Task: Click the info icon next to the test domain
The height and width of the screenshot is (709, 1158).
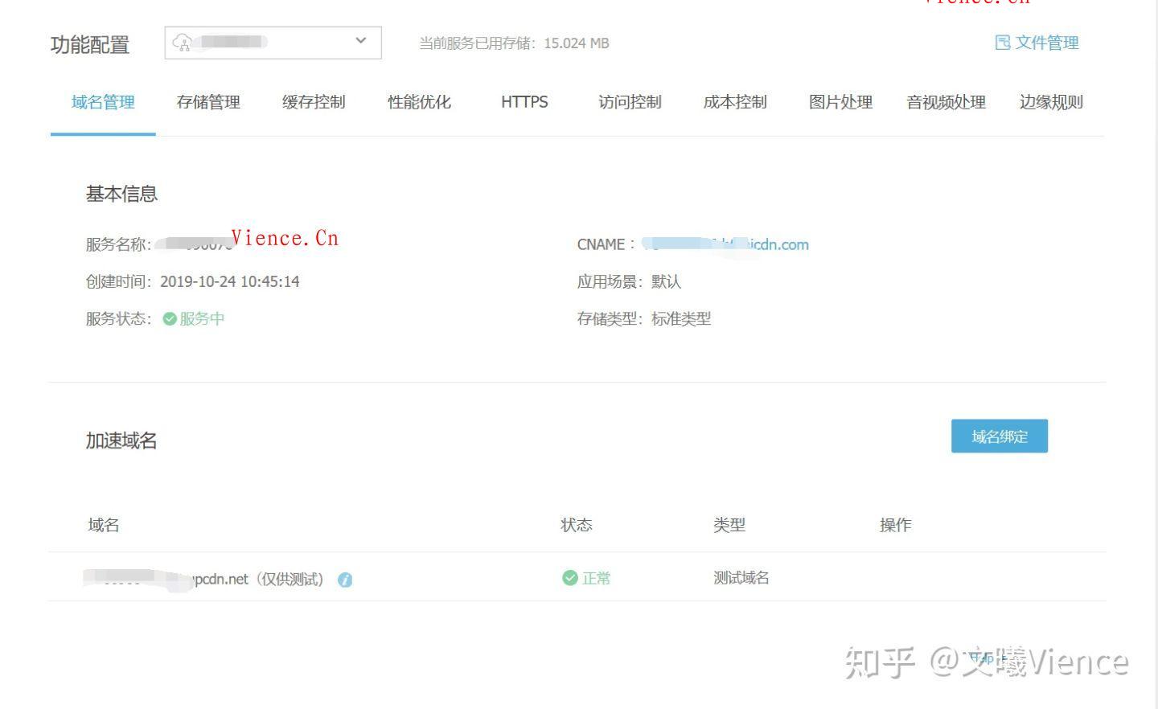Action: tap(344, 579)
